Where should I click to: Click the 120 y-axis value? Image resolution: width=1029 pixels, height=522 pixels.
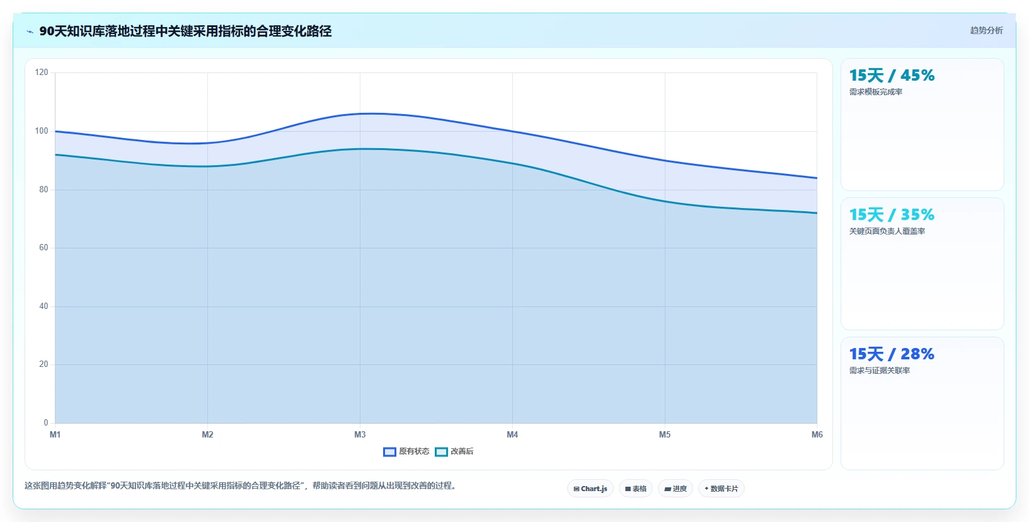[x=42, y=72]
